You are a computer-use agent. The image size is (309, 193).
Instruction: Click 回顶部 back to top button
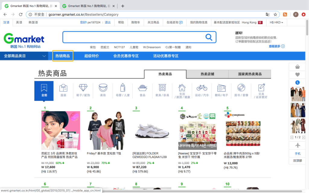tap(298, 160)
